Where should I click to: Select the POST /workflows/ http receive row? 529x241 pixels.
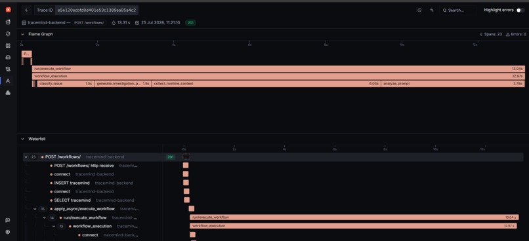pos(83,166)
